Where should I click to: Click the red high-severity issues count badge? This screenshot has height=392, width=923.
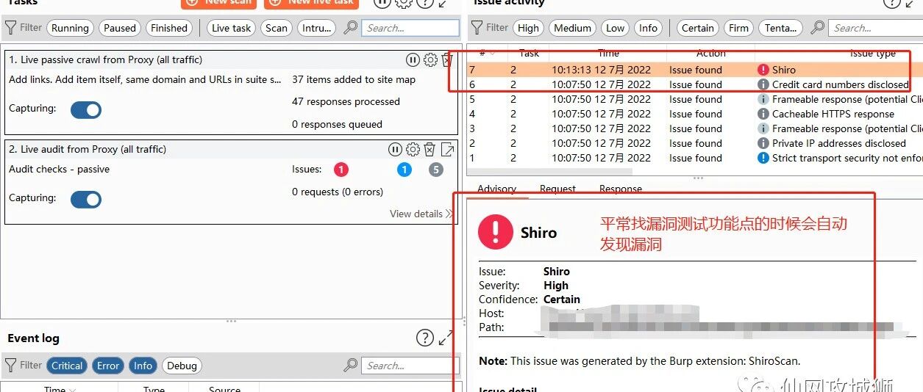(341, 170)
